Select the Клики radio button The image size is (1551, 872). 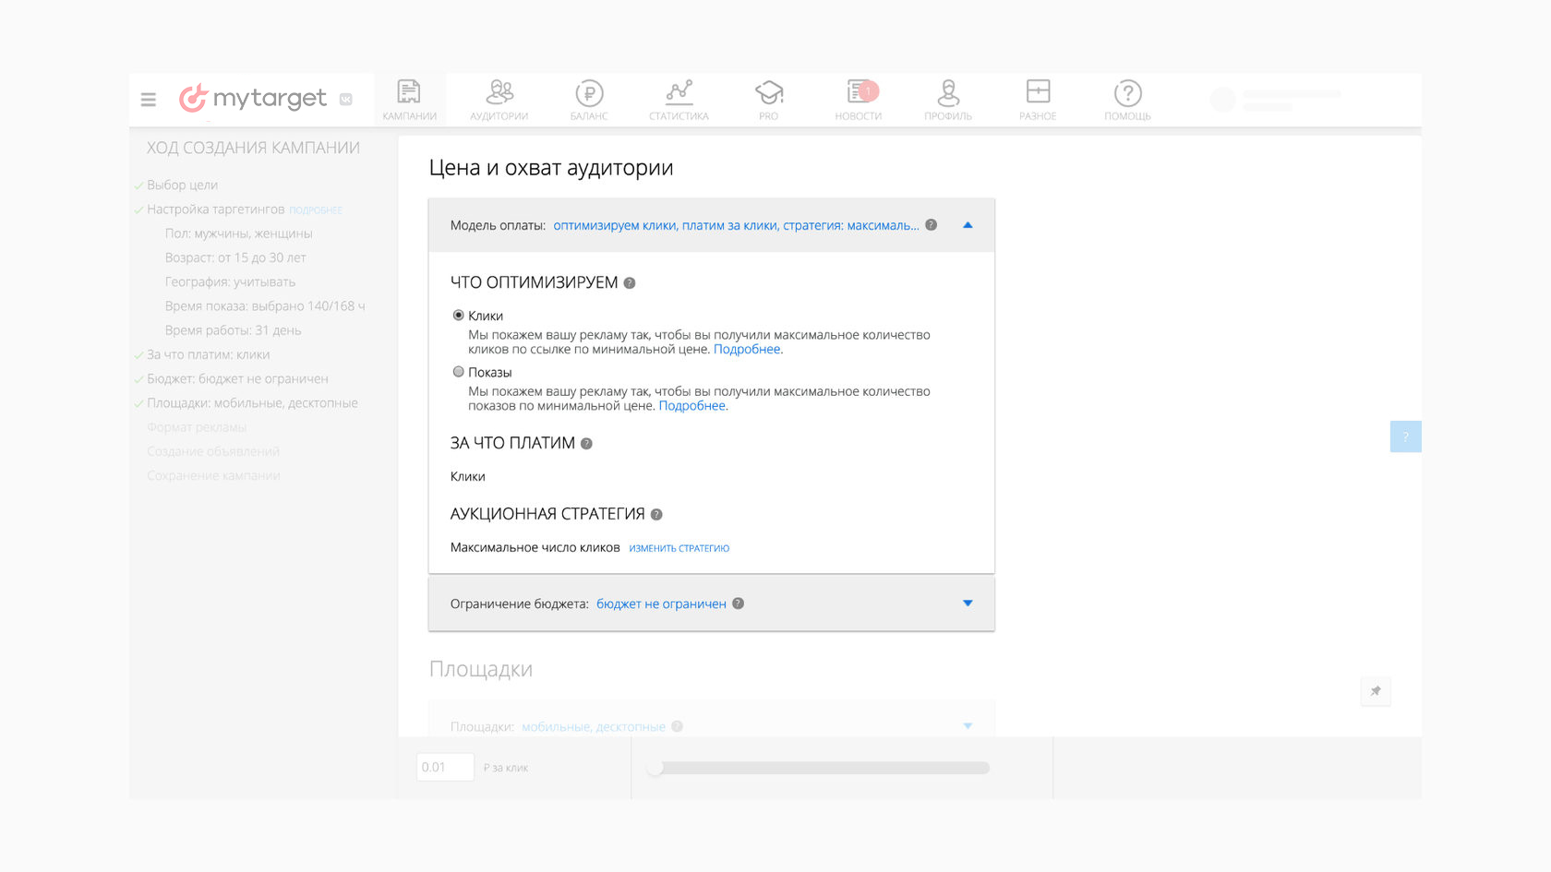click(x=459, y=316)
